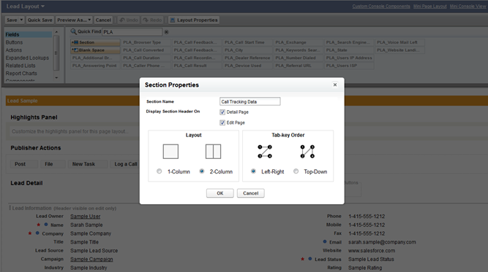The width and height of the screenshot is (488, 272).
Task: Click the Section Name input field
Action: pyautogui.click(x=250, y=101)
